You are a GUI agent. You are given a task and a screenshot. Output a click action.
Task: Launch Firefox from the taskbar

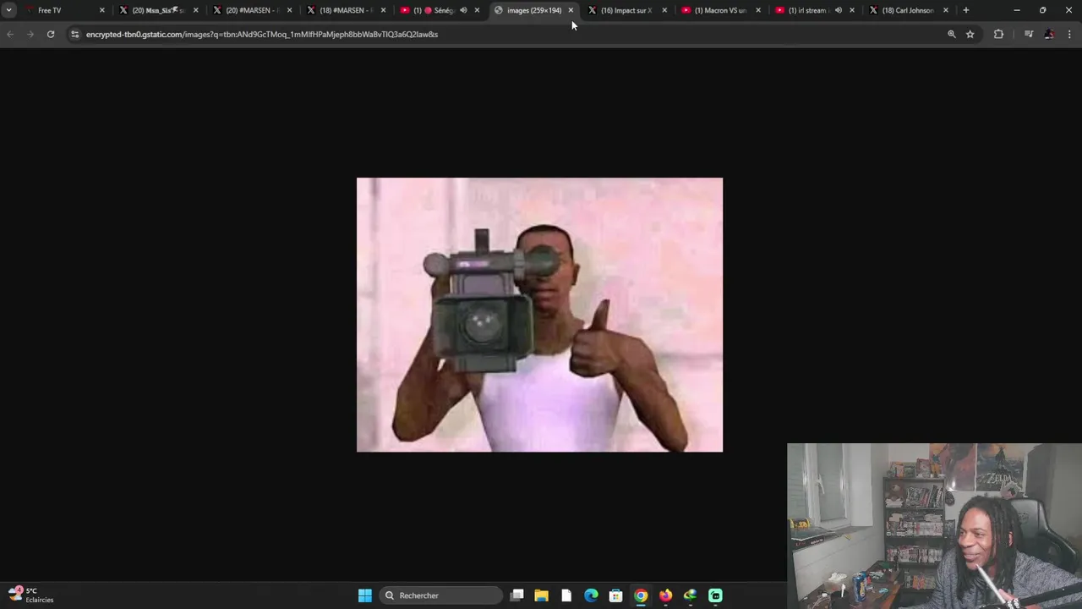pos(666,595)
